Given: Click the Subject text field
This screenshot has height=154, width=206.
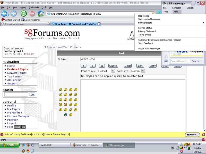Looking at the screenshot, I should pyautogui.click(x=121, y=59).
